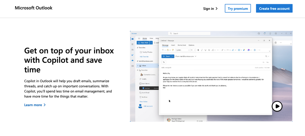This screenshot has height=136, width=305.
Task: Open the Learn more link
Action: click(x=35, y=105)
